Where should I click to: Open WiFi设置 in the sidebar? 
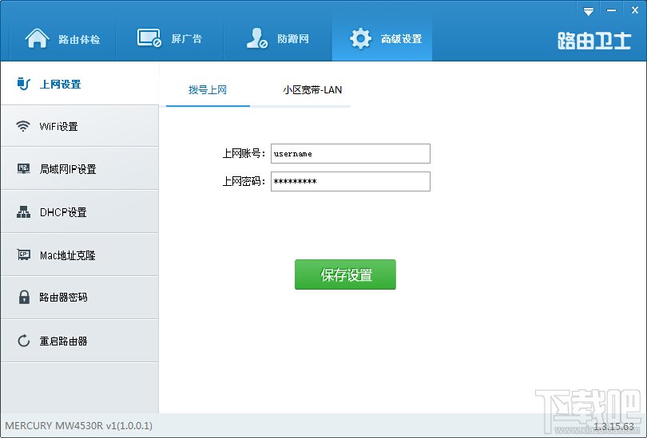click(x=80, y=126)
